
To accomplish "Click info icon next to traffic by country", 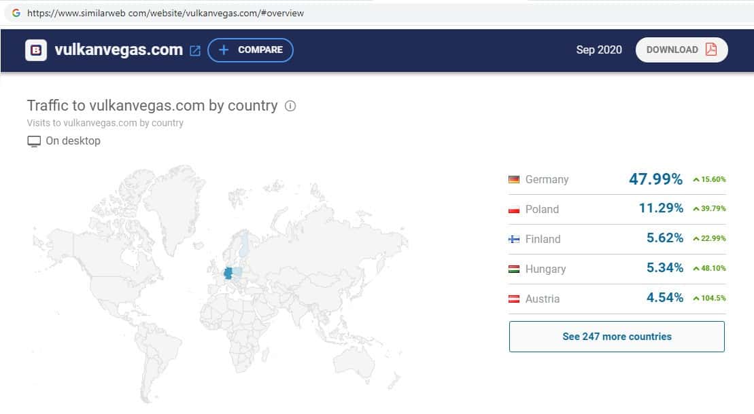I will coord(290,106).
